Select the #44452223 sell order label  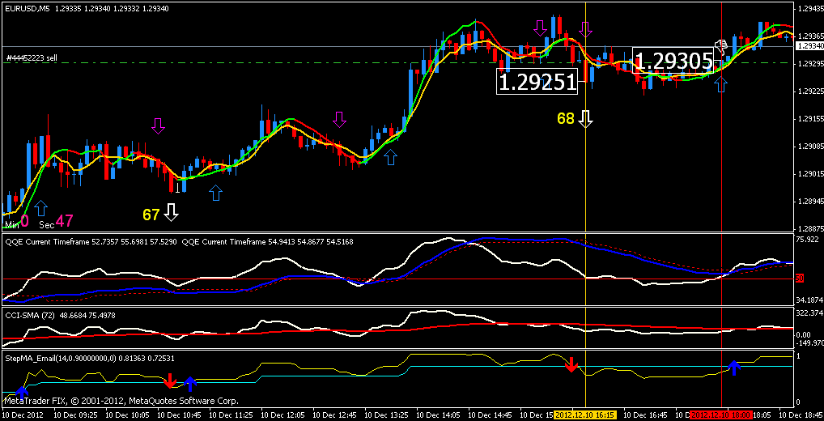[x=31, y=58]
